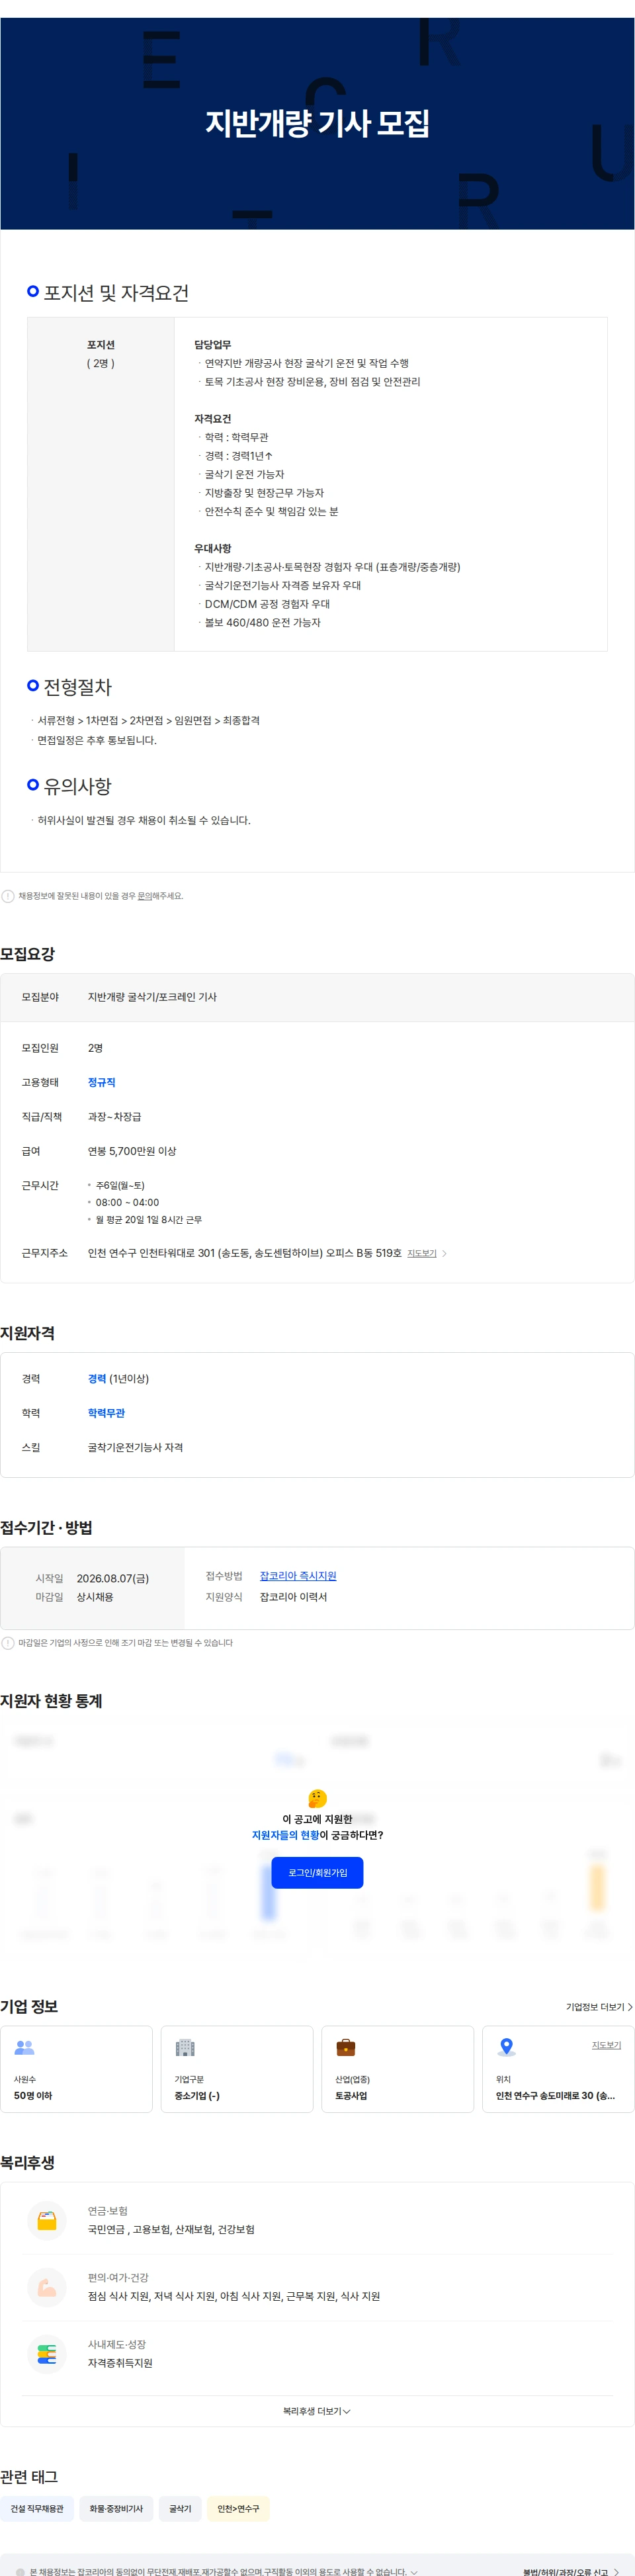Click the 위치 map pin icon
The image size is (635, 2576).
pos(507,2047)
